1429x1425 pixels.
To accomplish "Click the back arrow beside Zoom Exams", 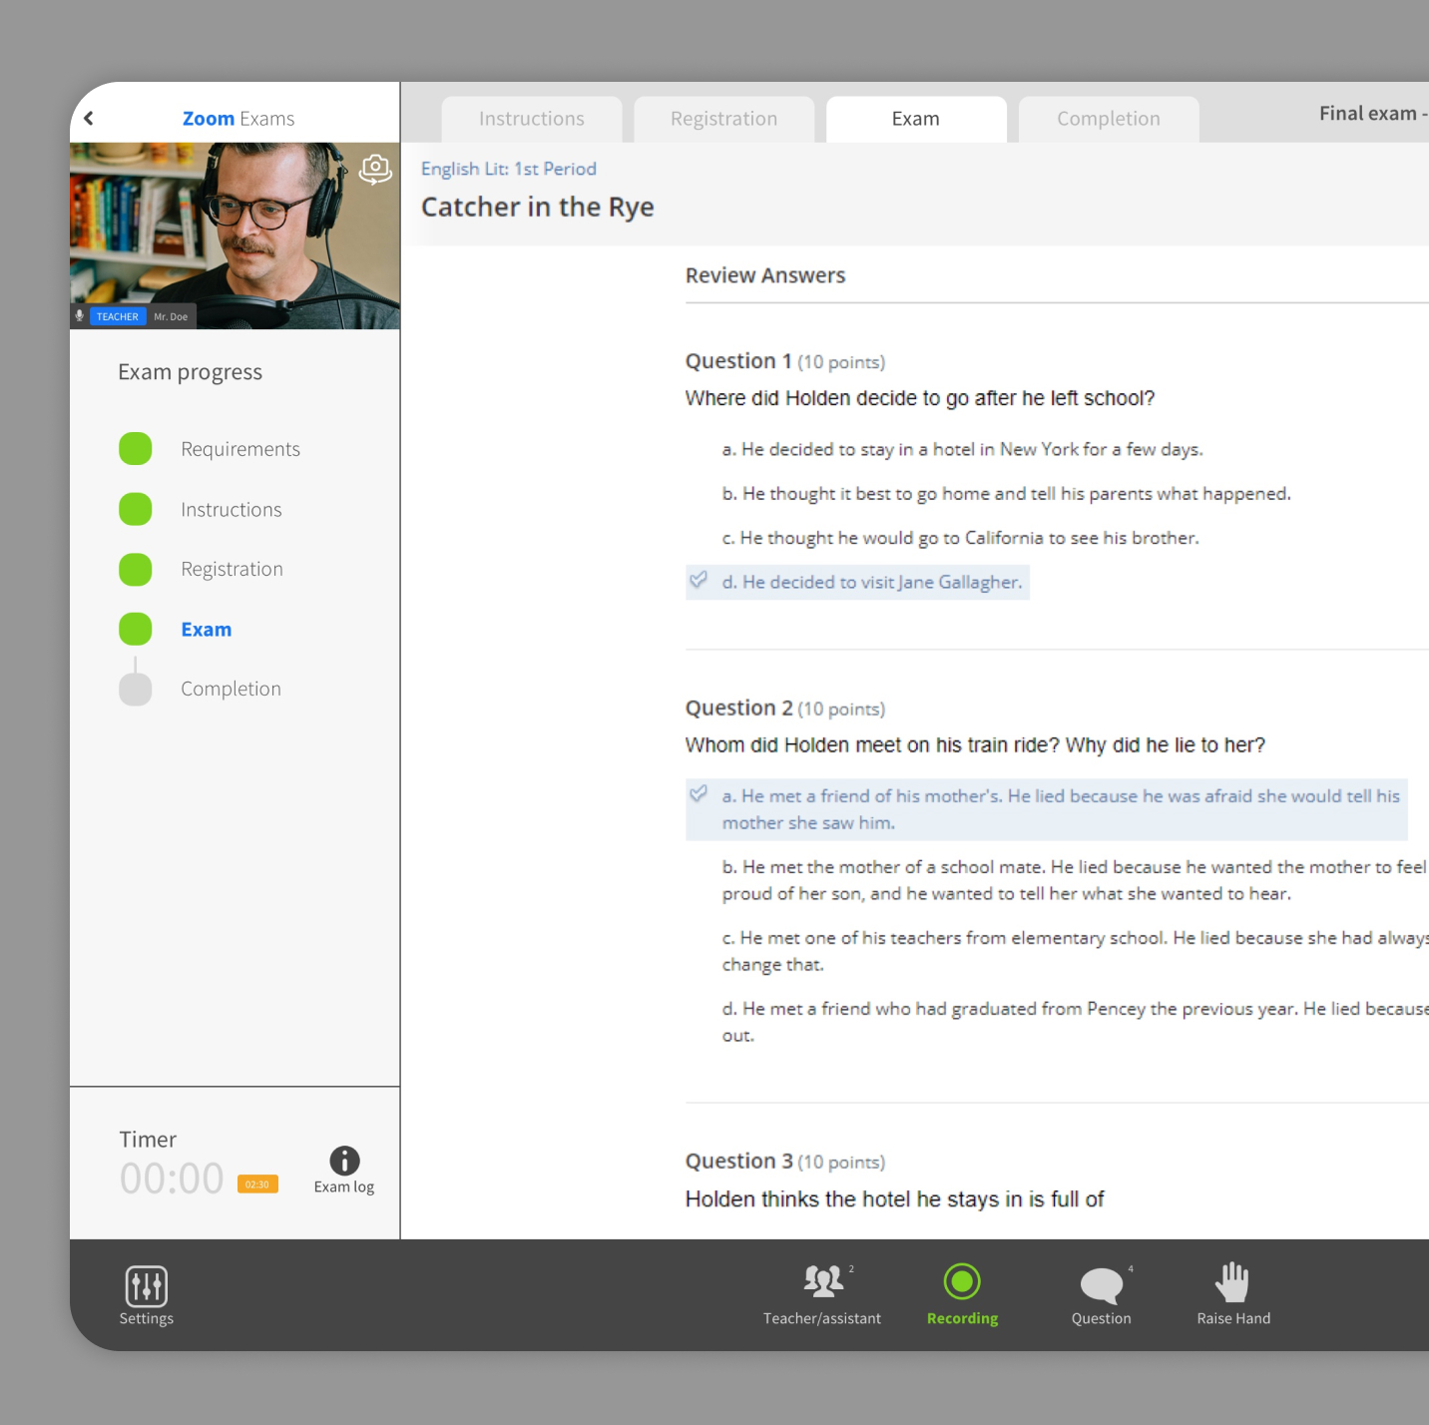I will click(x=89, y=119).
